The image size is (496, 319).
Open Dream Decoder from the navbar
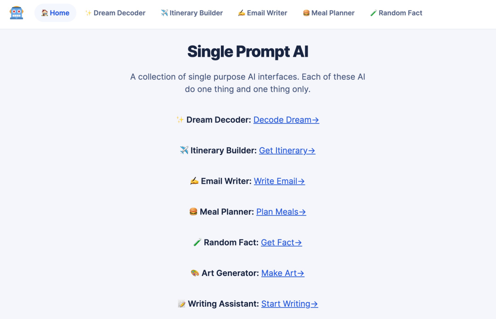115,13
